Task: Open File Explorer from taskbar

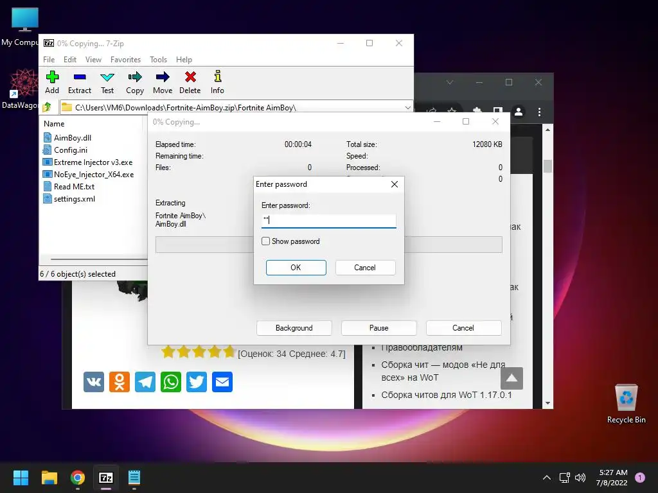Action: coord(49,478)
